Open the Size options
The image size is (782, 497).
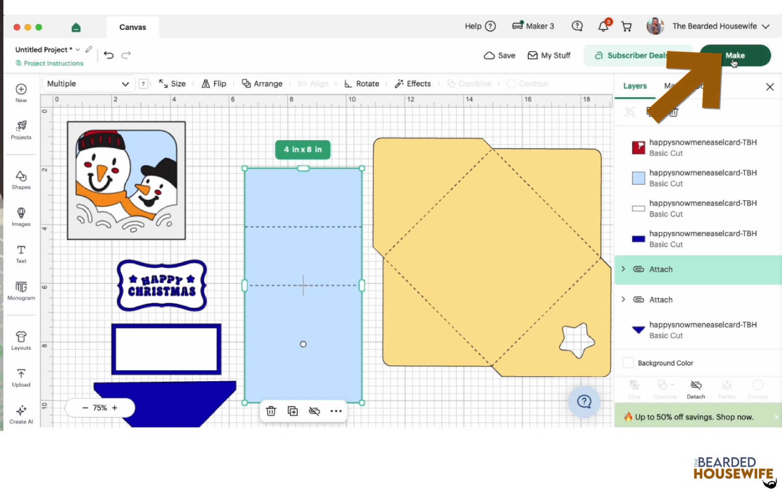(173, 84)
